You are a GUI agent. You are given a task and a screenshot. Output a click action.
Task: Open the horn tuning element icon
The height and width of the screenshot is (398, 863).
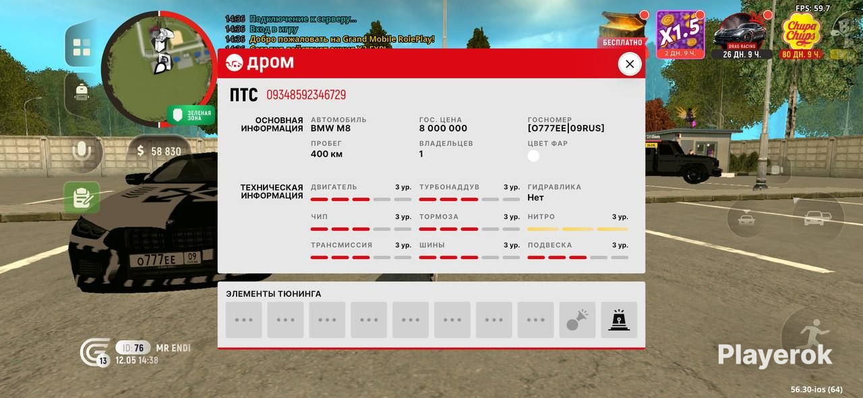(577, 320)
